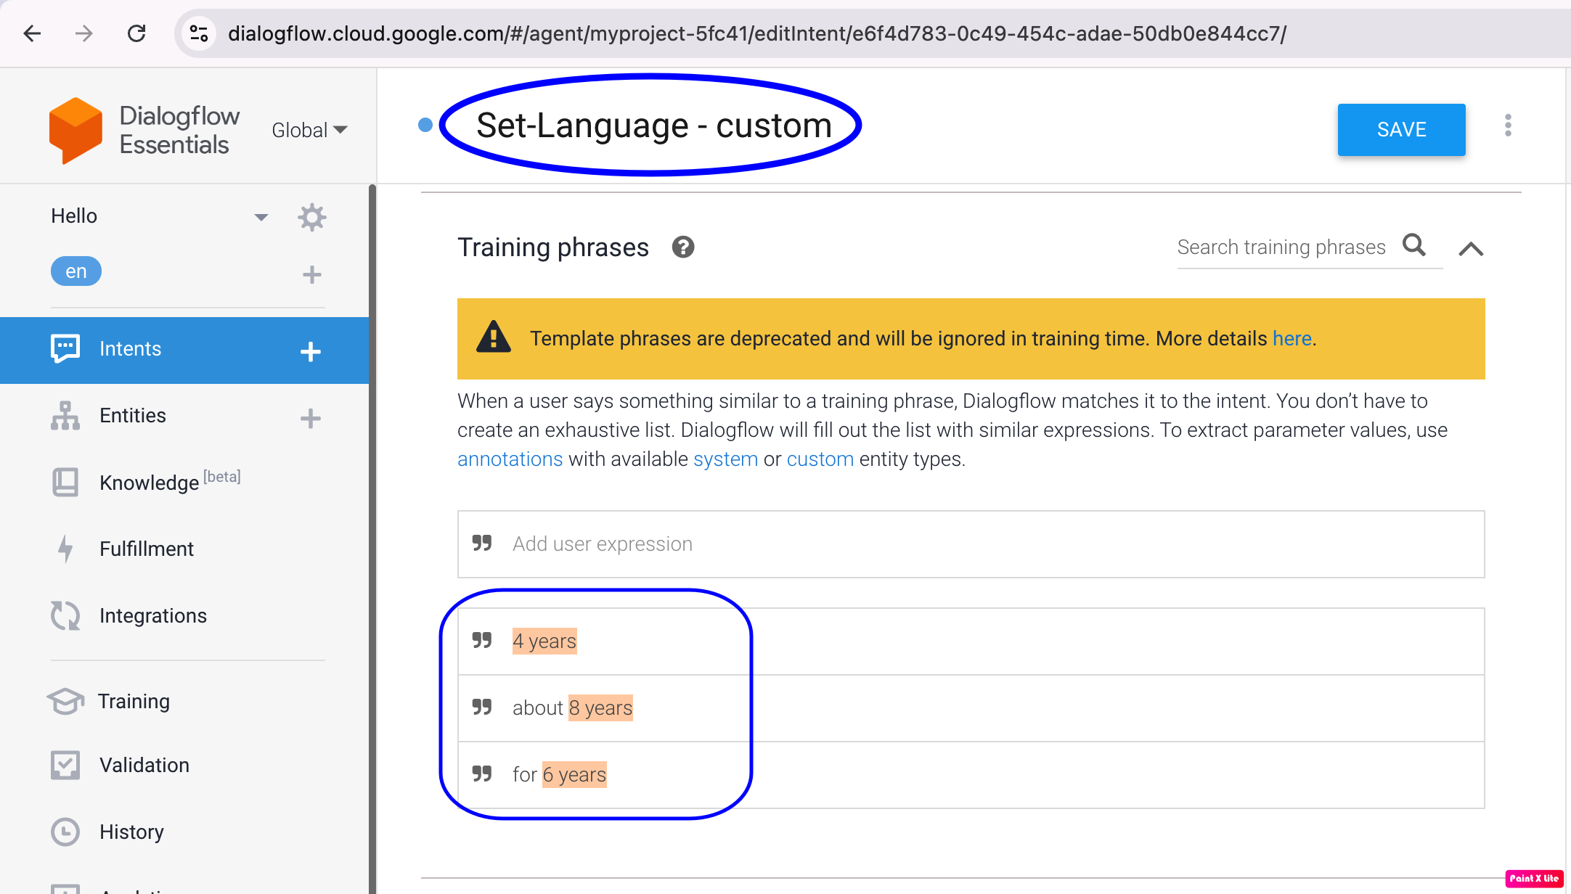Click the Add user expression input field
The width and height of the screenshot is (1571, 894).
coord(971,544)
